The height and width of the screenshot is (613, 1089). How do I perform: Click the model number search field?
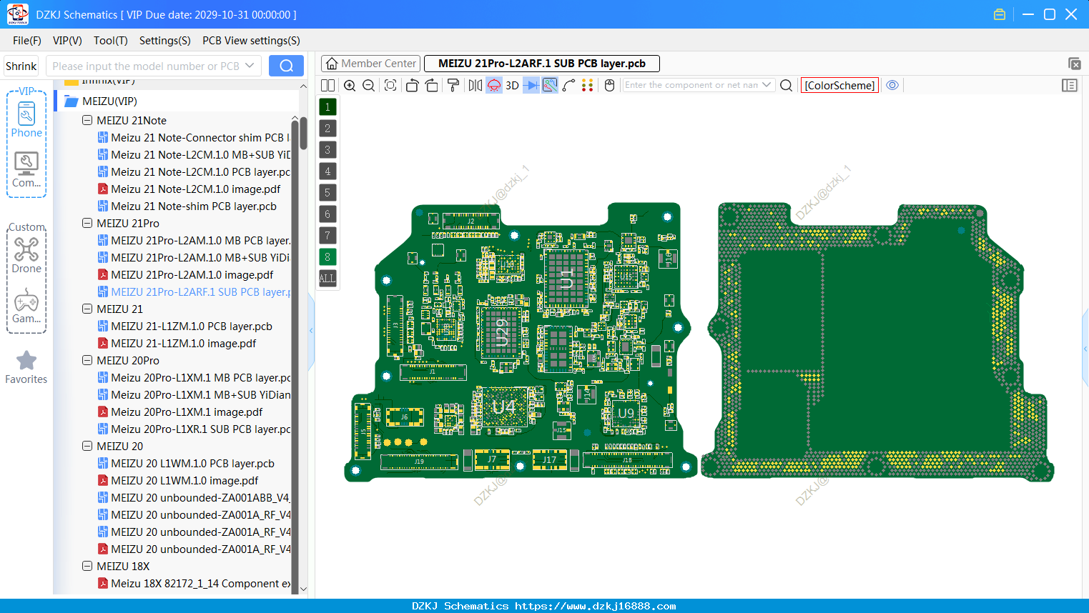[153, 66]
